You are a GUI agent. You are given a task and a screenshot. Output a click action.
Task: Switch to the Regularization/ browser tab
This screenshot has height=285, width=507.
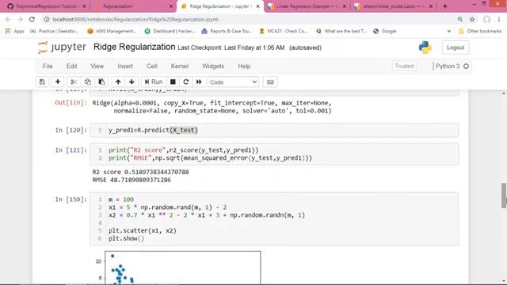click(x=134, y=6)
